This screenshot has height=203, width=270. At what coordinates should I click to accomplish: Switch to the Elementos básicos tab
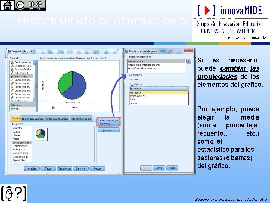[33, 118]
